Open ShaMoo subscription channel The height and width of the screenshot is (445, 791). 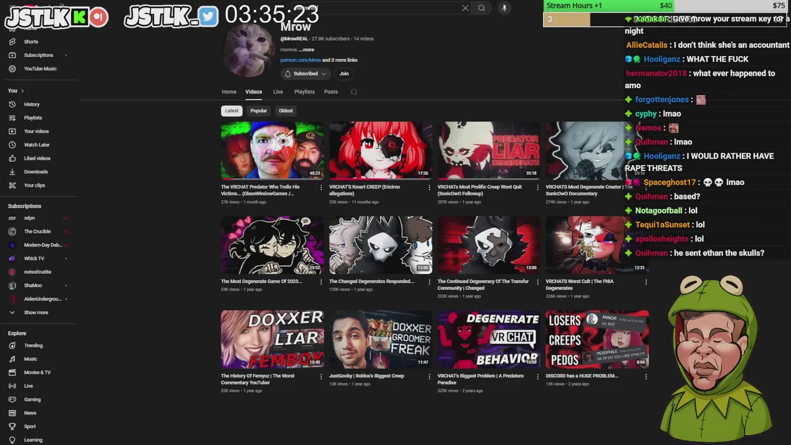click(x=33, y=286)
